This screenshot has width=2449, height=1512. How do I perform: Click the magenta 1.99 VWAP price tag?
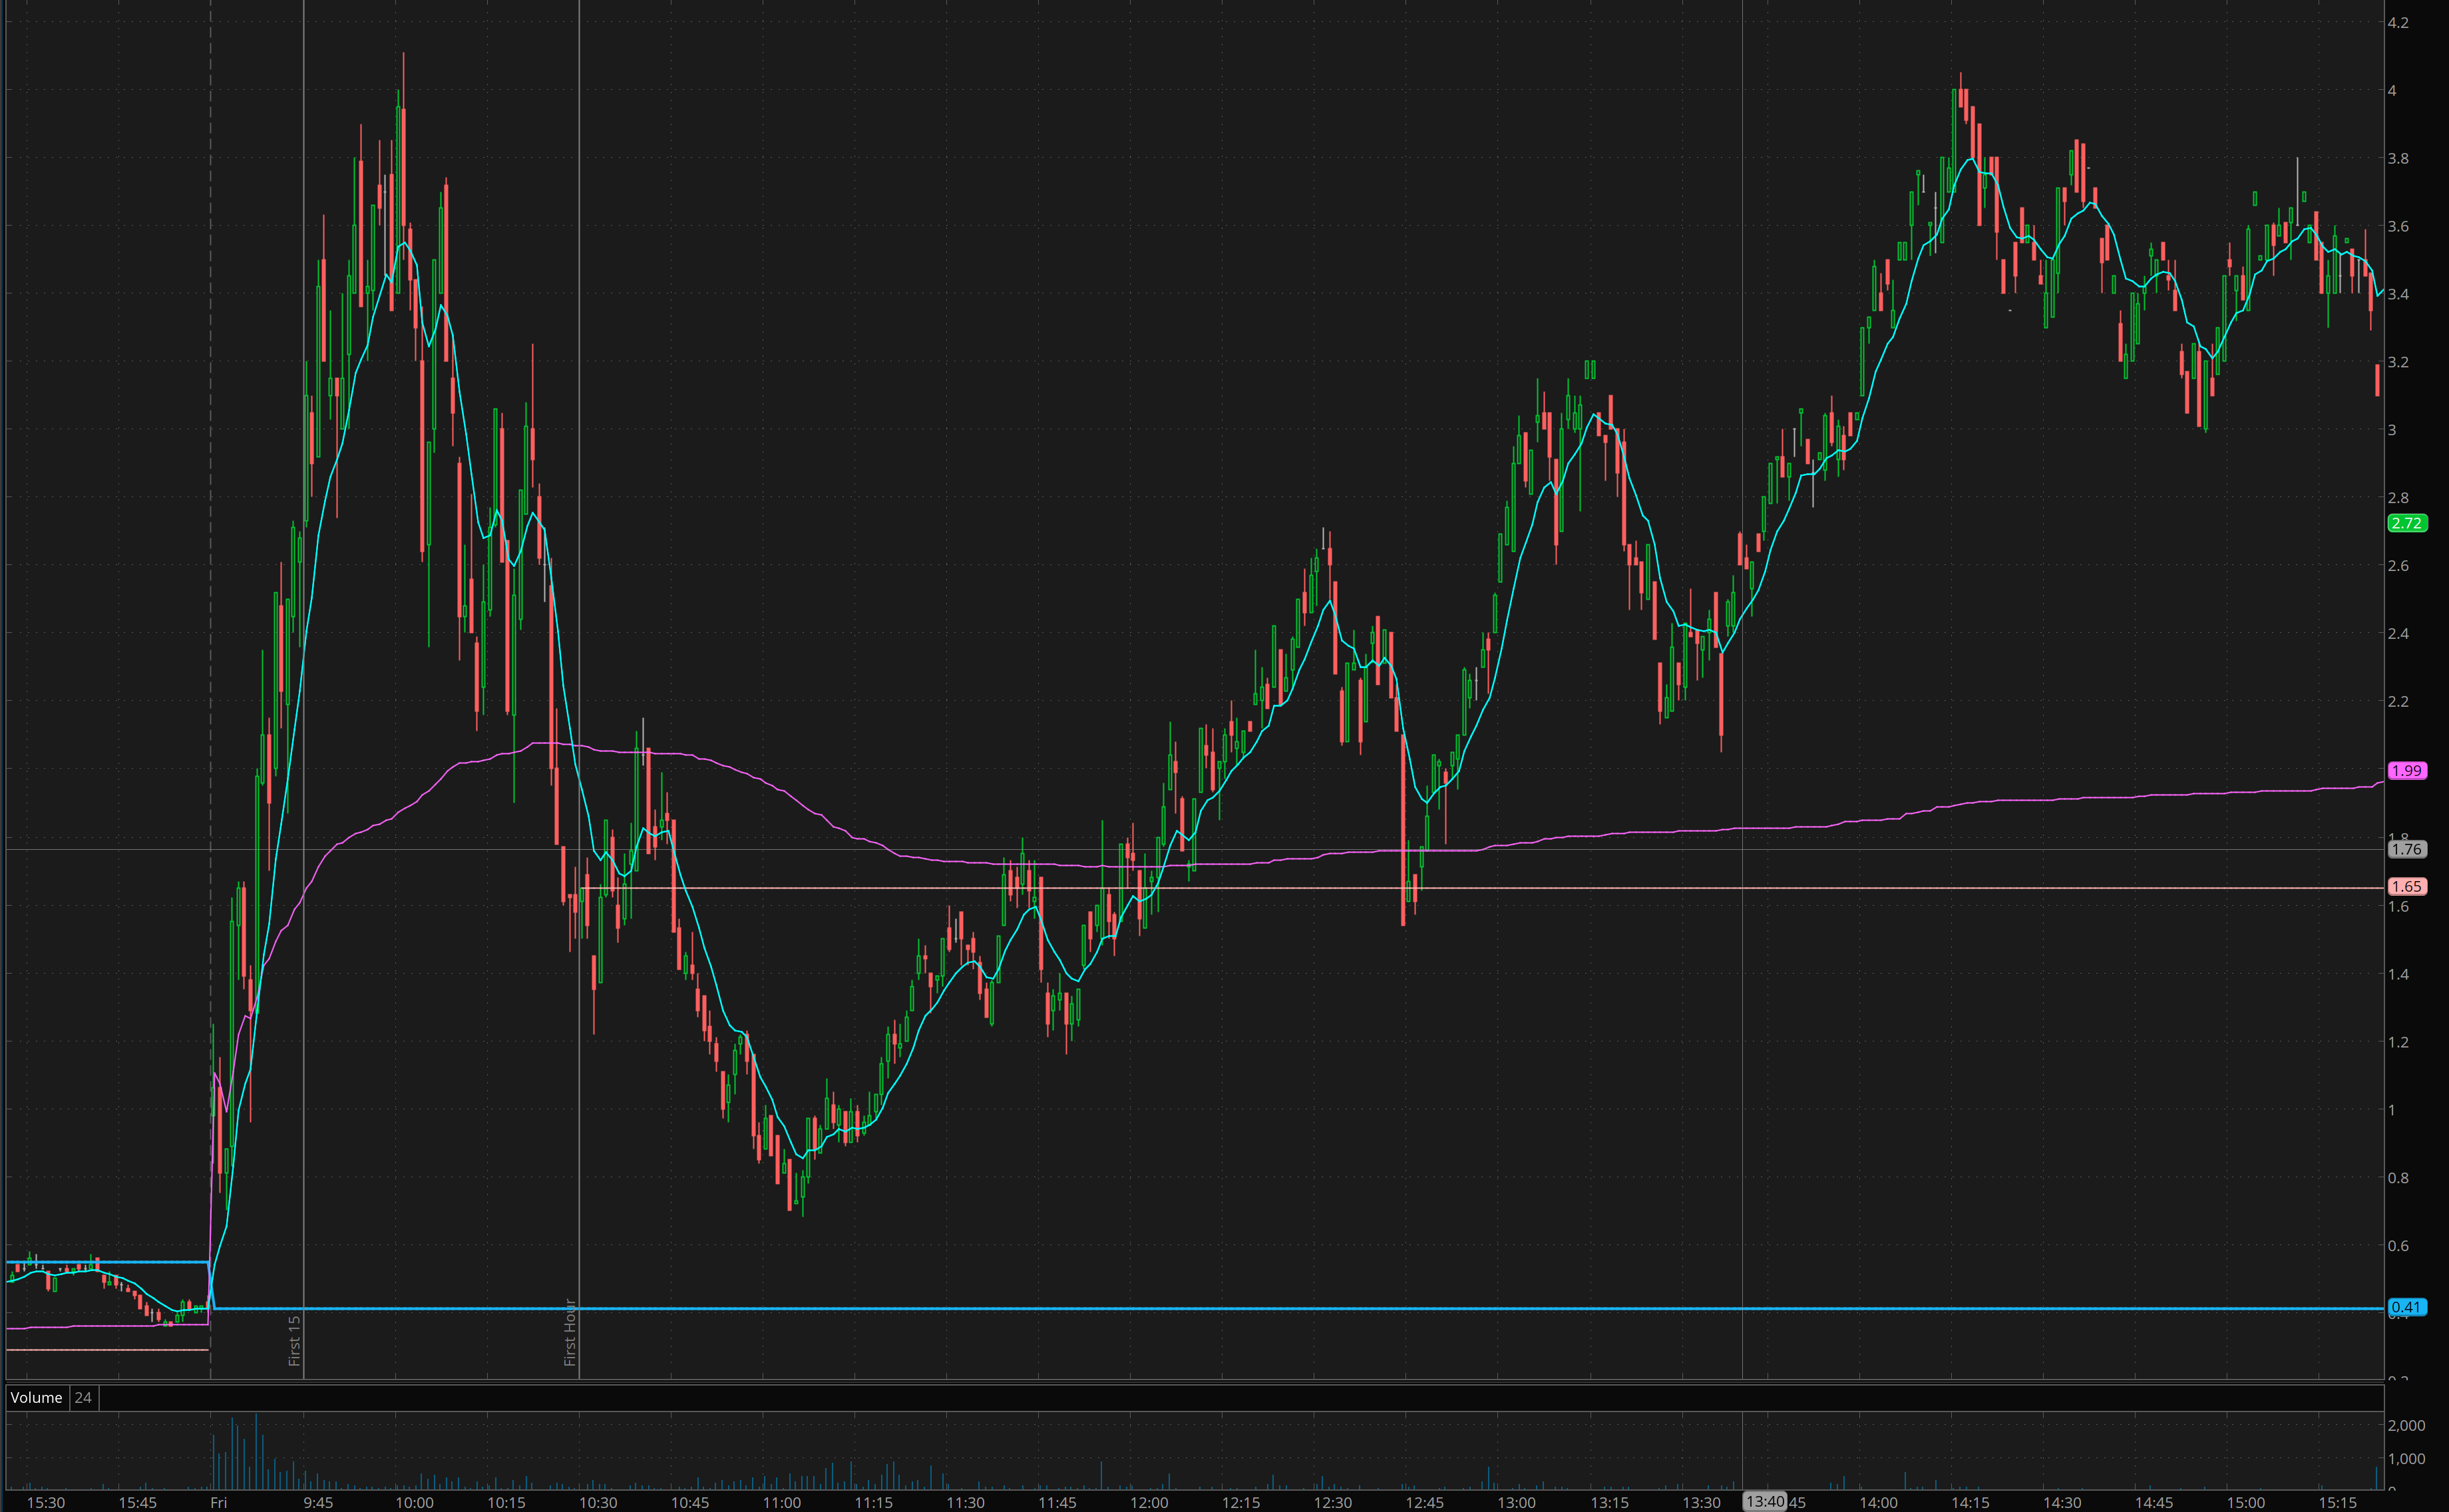(x=2406, y=770)
